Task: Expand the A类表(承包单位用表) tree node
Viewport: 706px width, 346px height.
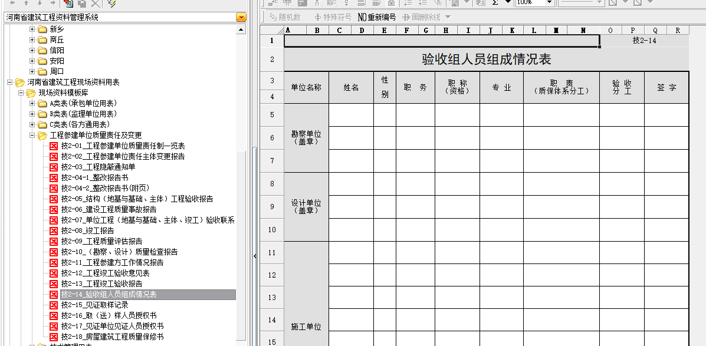Action: (32, 103)
